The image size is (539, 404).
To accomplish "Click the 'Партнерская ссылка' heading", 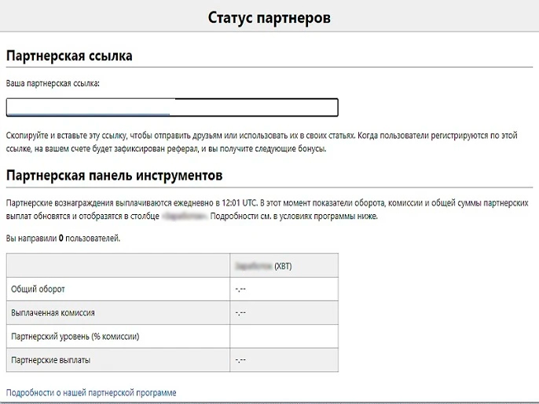I will 69,56.
